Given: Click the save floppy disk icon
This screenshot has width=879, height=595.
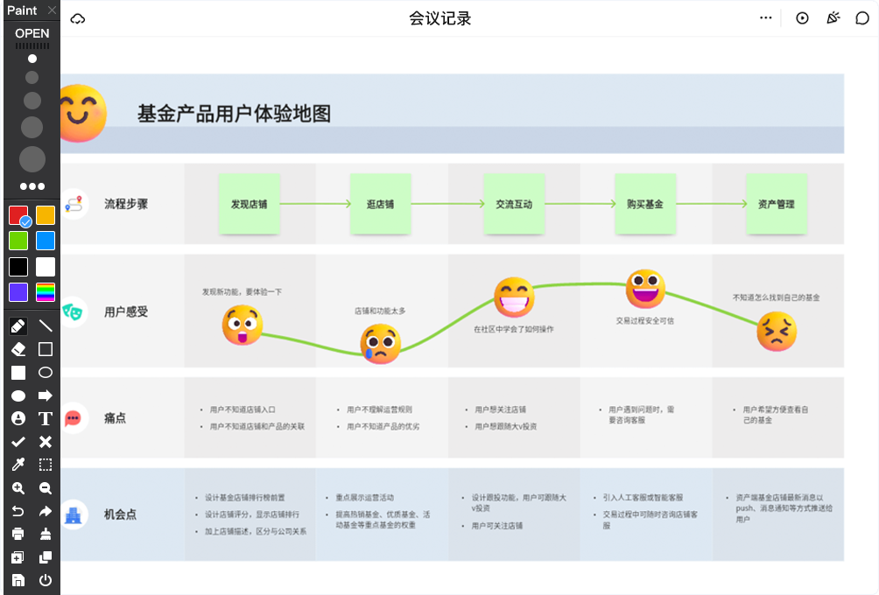Looking at the screenshot, I should click(x=18, y=579).
